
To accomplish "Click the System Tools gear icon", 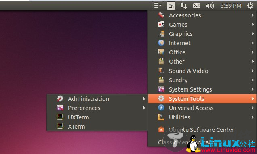I will pos(161,99).
